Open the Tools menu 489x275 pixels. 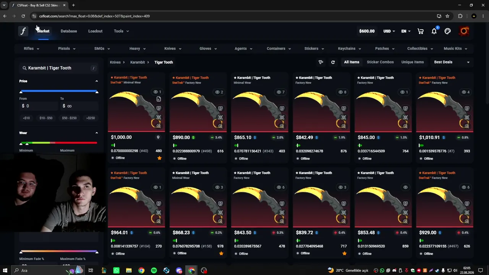click(x=121, y=31)
